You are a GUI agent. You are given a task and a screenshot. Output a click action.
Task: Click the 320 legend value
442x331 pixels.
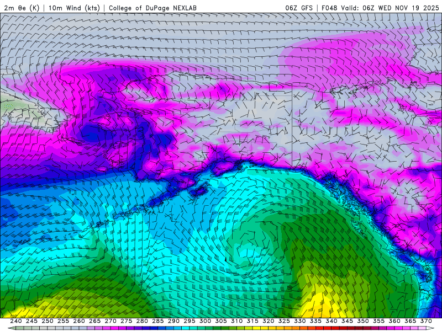pos(269,321)
